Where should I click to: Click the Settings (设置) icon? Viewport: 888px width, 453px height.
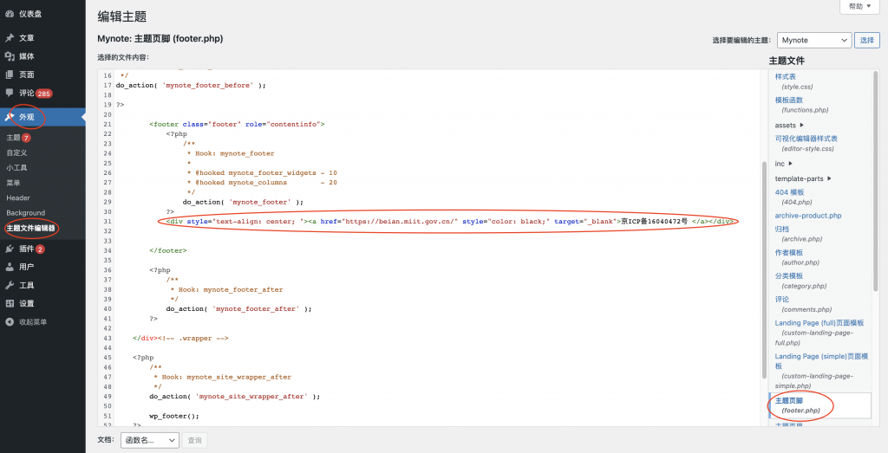point(10,303)
